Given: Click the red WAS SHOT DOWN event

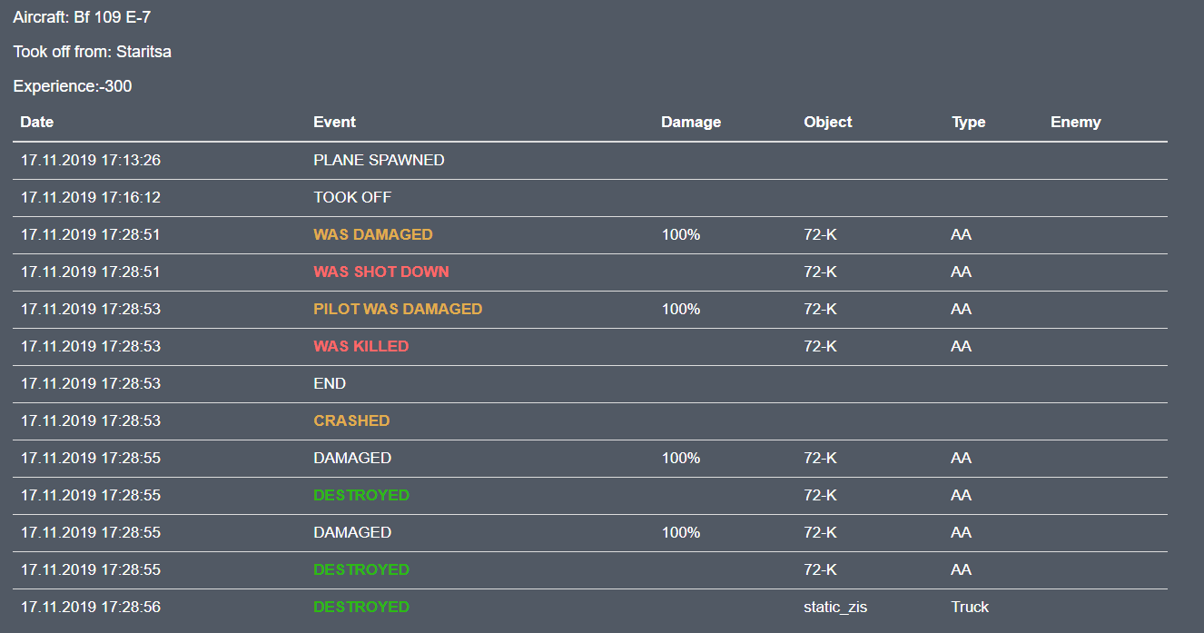Looking at the screenshot, I should [381, 272].
